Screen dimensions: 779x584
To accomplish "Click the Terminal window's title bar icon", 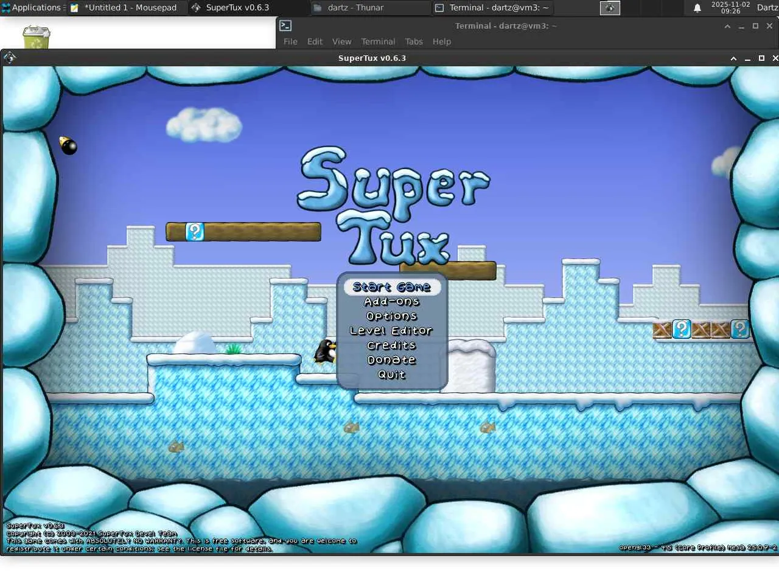I will tap(285, 26).
